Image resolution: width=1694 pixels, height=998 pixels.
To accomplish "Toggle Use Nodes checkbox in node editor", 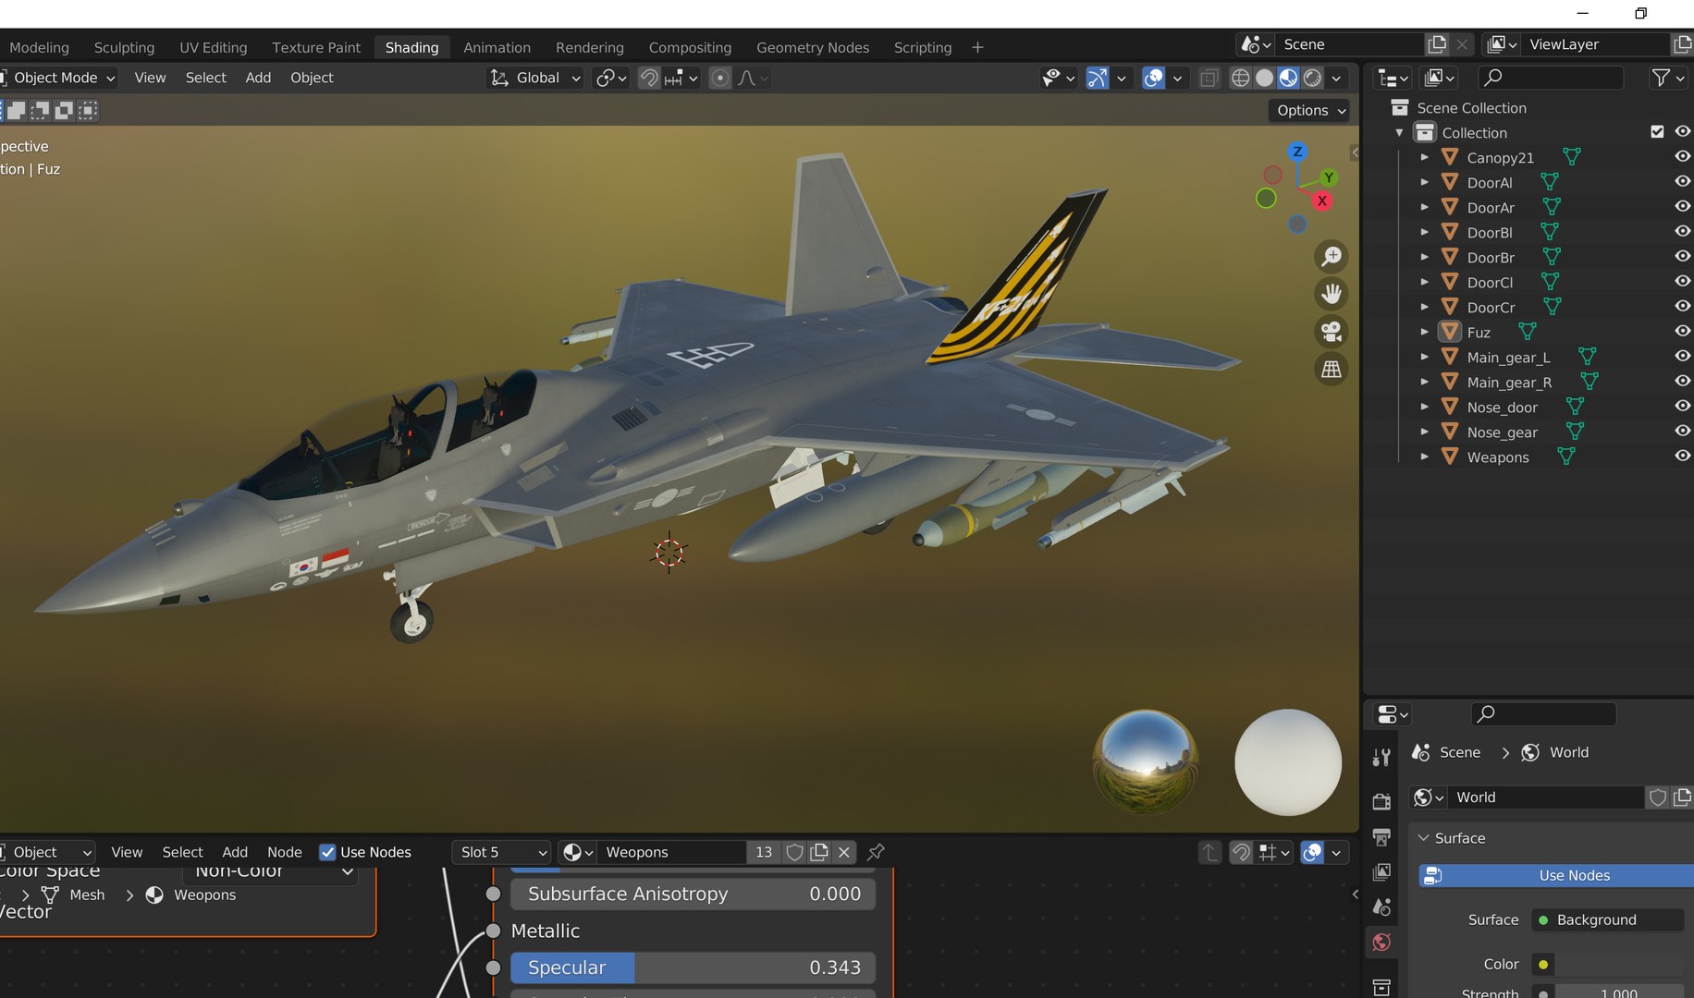I will point(327,852).
